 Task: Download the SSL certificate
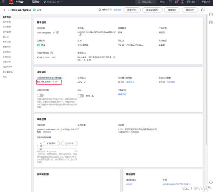tap(92, 96)
